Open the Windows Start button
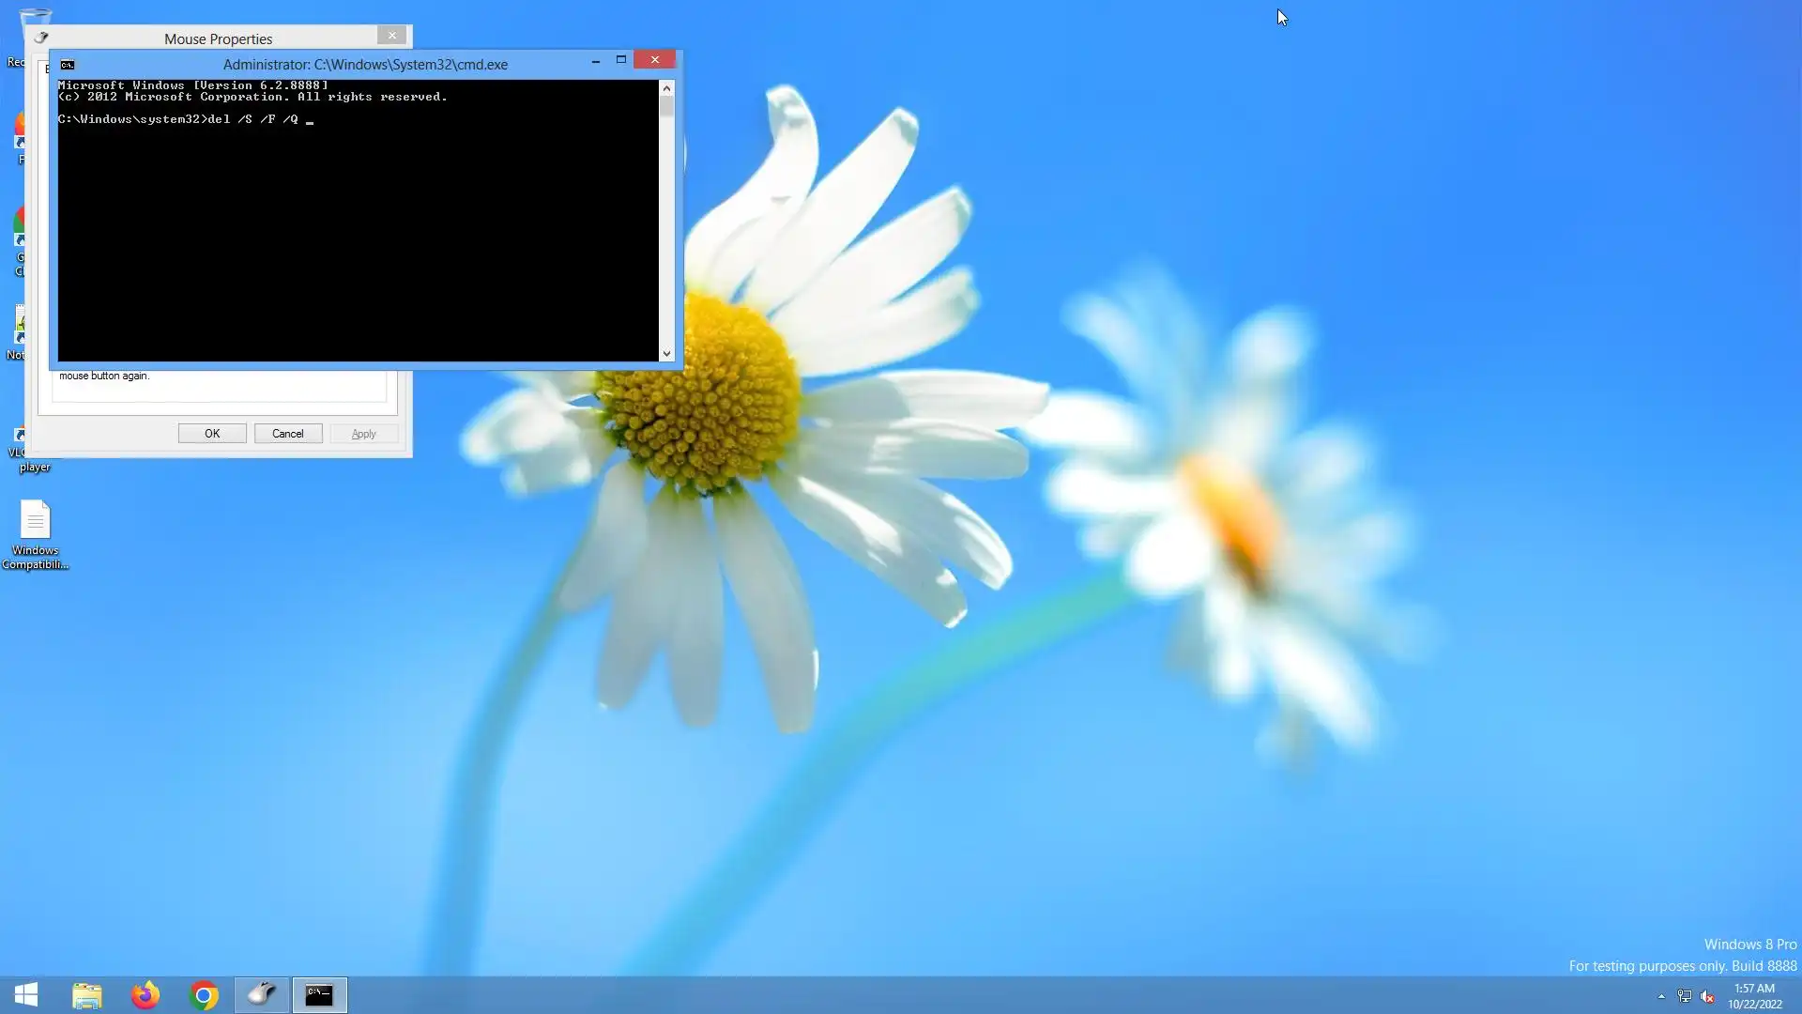Image resolution: width=1802 pixels, height=1014 pixels. point(26,994)
